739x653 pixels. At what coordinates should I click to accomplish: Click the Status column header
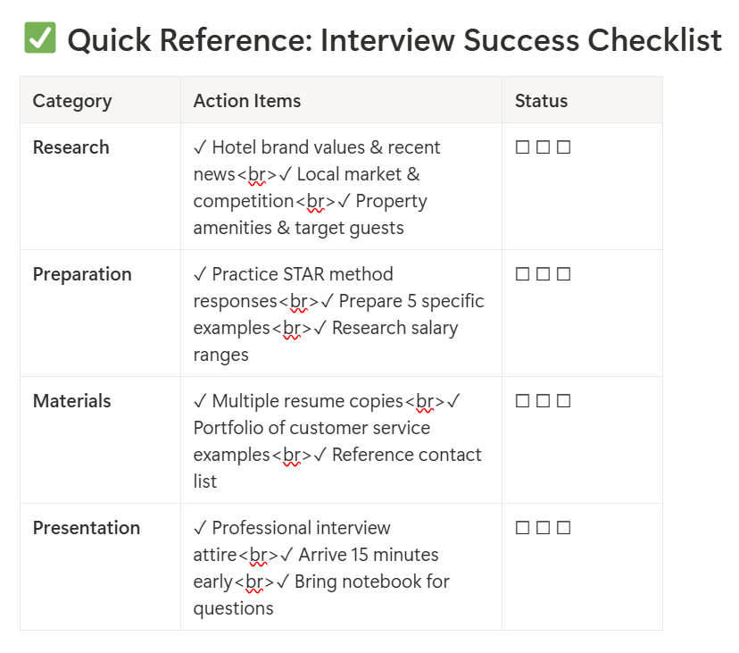point(541,101)
